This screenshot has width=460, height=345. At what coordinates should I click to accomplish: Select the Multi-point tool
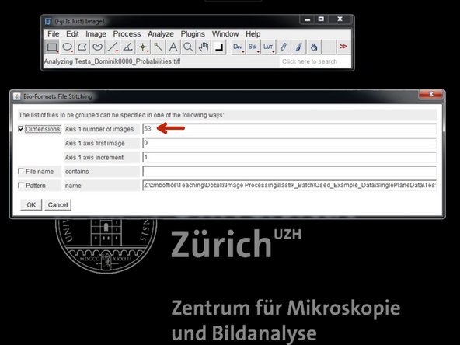click(143, 47)
